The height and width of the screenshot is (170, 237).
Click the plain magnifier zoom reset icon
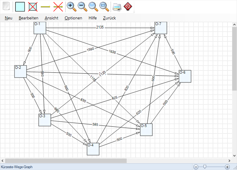[93, 6]
